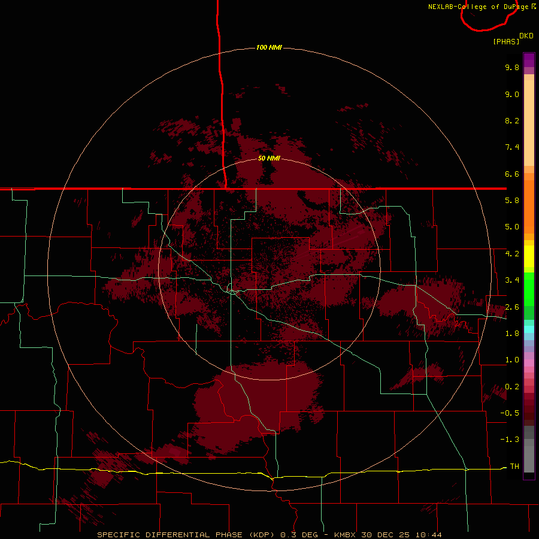Click the 8.2 legend value

click(x=512, y=120)
